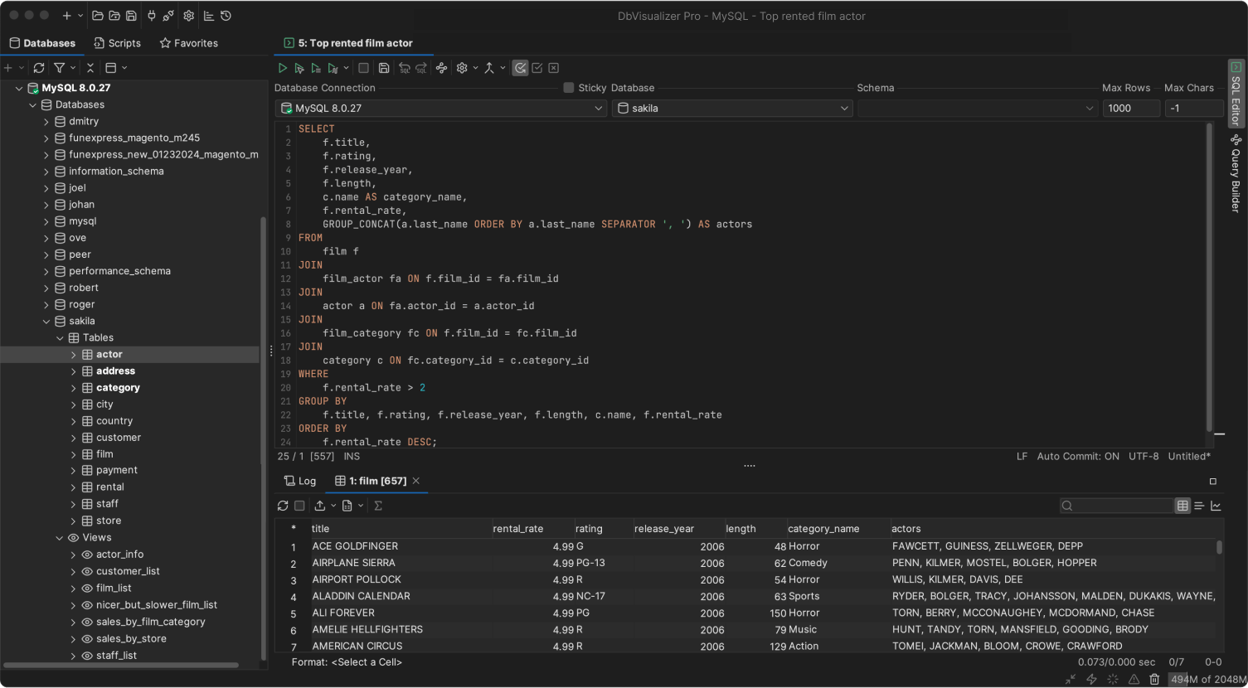Click the SQL formatter flow icon
The height and width of the screenshot is (688, 1248).
[441, 68]
